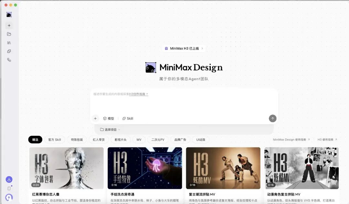Click the gift icon in MiniMax H3 banner
The width and height of the screenshot is (349, 204).
(x=166, y=48)
